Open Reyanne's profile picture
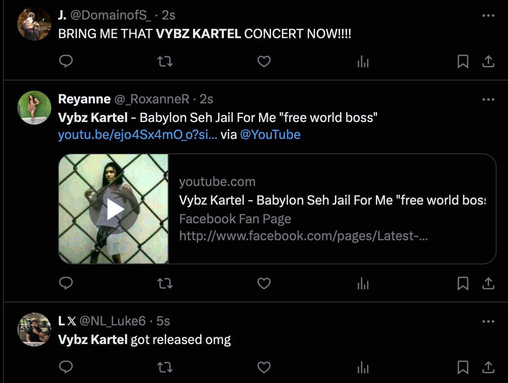The height and width of the screenshot is (383, 508). click(34, 107)
